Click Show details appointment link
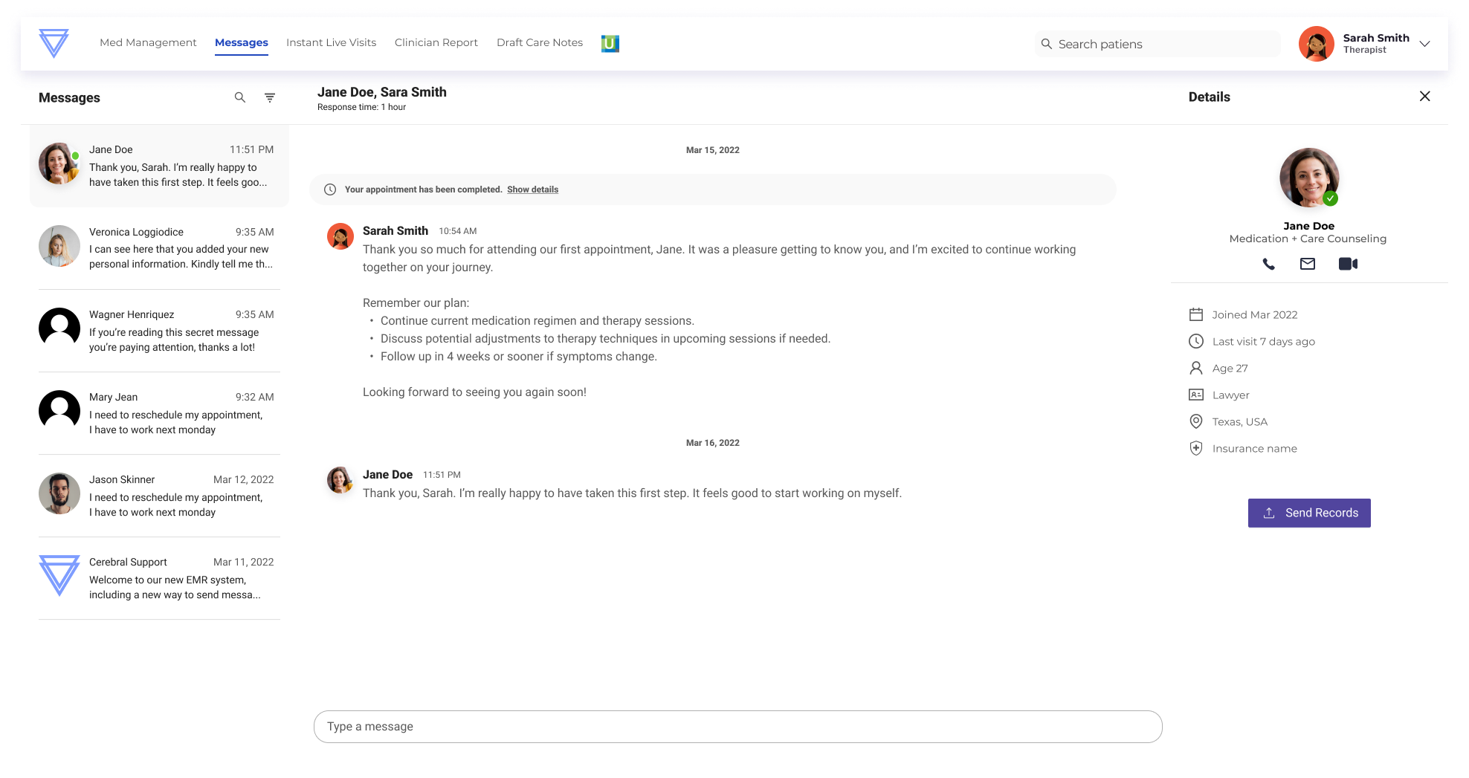 532,189
